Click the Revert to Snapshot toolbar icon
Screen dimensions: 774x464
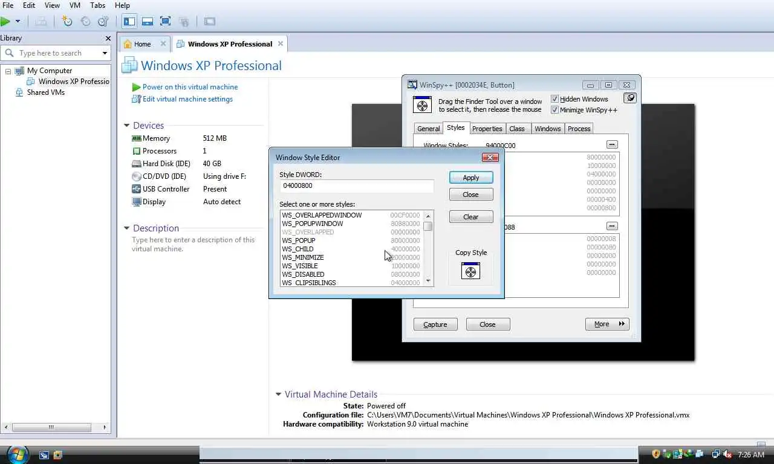pos(85,21)
